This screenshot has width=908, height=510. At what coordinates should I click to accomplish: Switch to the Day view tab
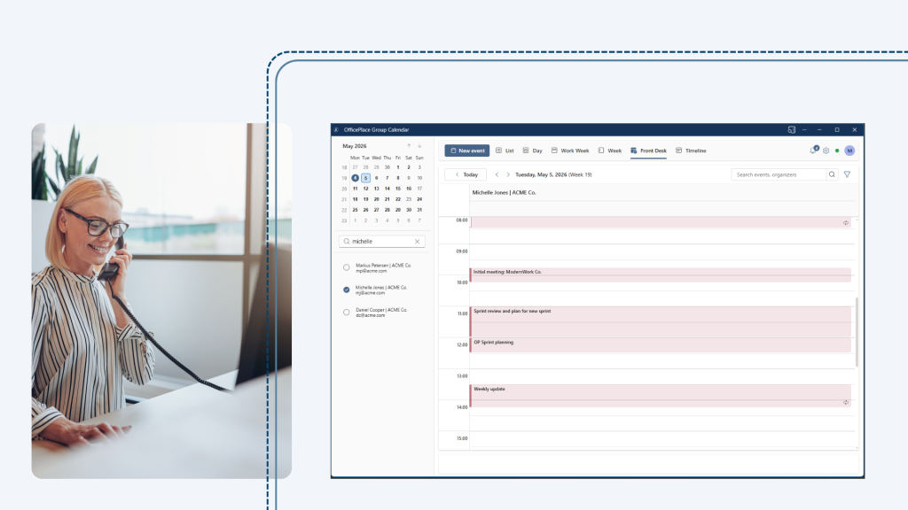(x=533, y=151)
